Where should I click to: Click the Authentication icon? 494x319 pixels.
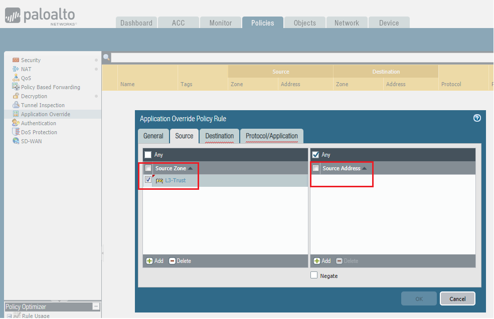coord(16,123)
